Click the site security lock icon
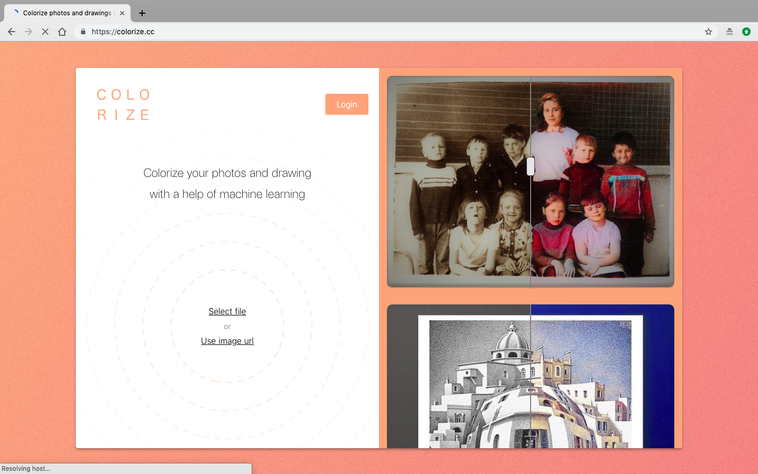 82,32
